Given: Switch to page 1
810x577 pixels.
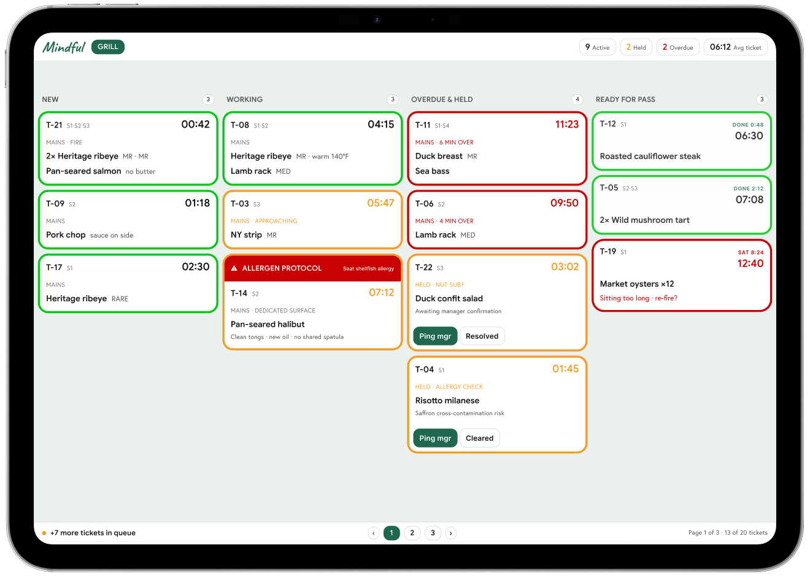Looking at the screenshot, I should point(391,533).
